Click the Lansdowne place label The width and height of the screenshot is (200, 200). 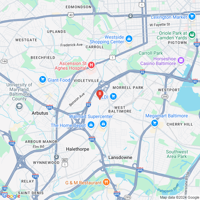point(120,157)
